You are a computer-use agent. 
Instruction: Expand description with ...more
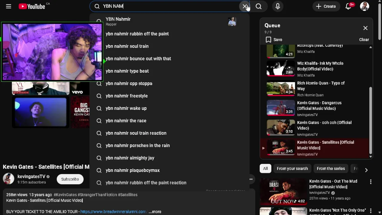tap(155, 212)
